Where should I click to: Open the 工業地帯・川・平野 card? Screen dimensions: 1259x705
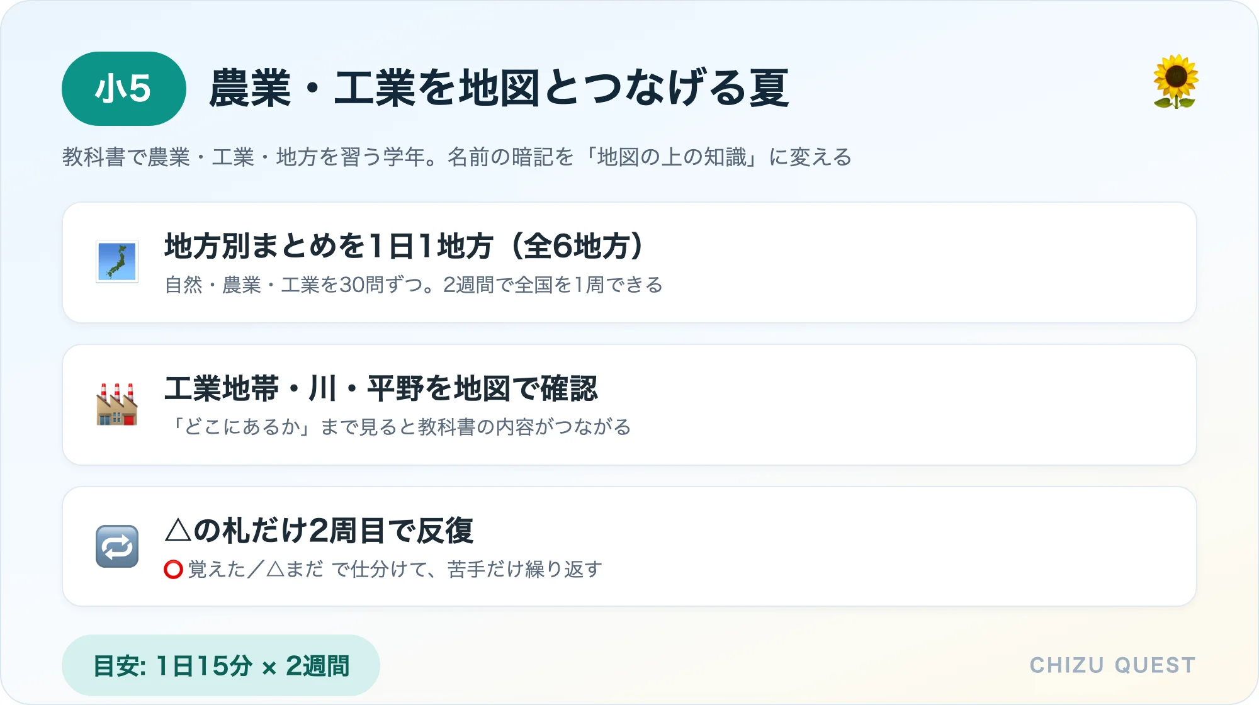pyautogui.click(x=629, y=405)
